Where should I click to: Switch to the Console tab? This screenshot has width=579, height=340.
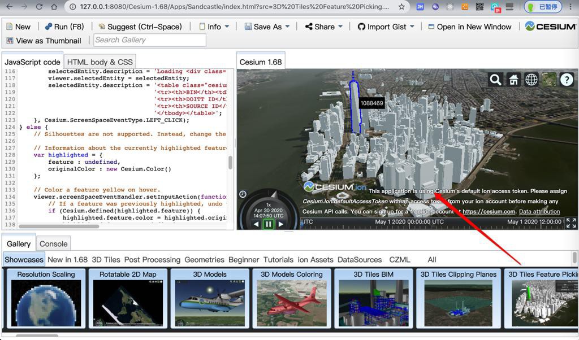tap(54, 243)
